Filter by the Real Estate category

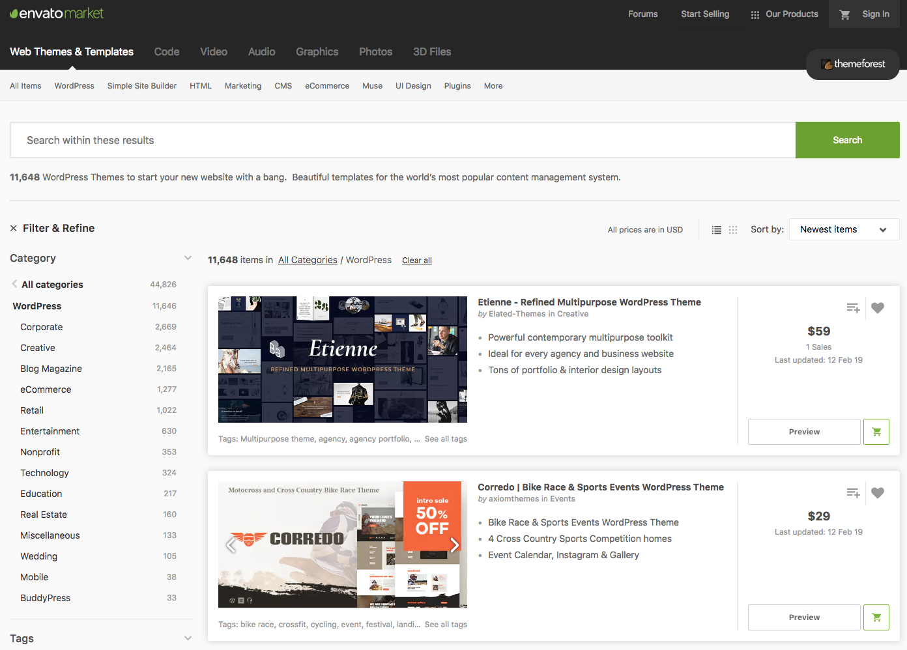tap(44, 515)
